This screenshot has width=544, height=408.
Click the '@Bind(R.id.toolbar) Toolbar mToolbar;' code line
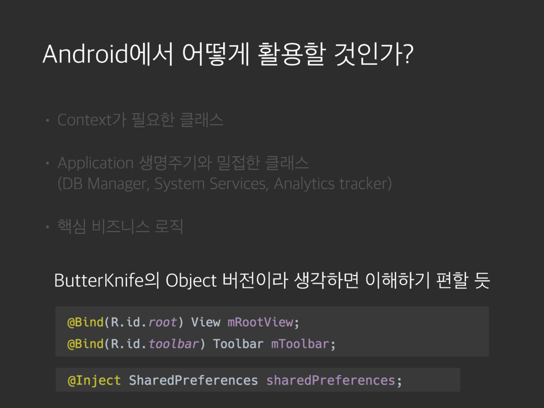(201, 344)
